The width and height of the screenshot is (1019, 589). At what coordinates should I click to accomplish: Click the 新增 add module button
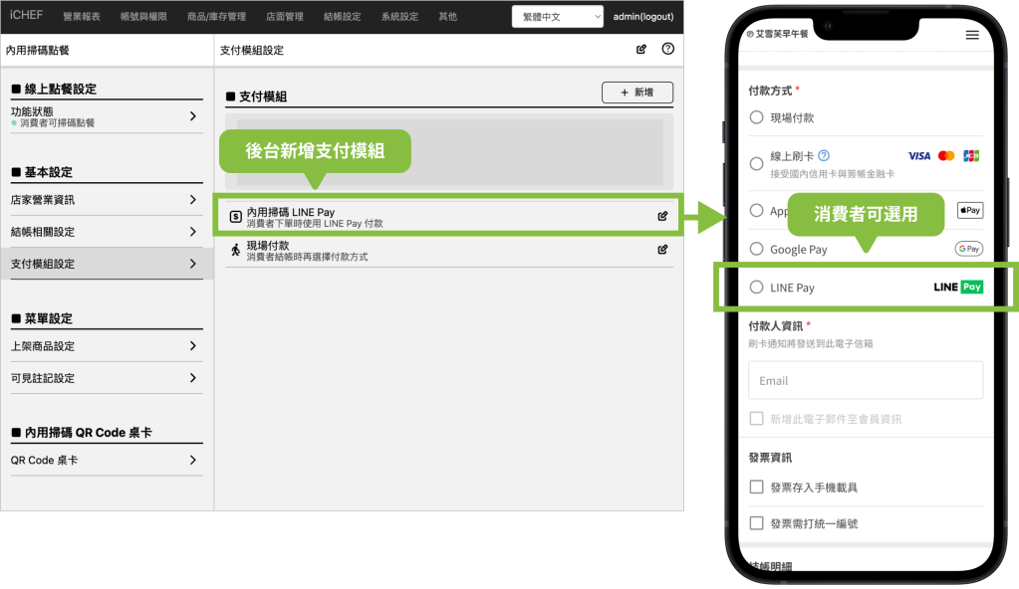click(637, 93)
